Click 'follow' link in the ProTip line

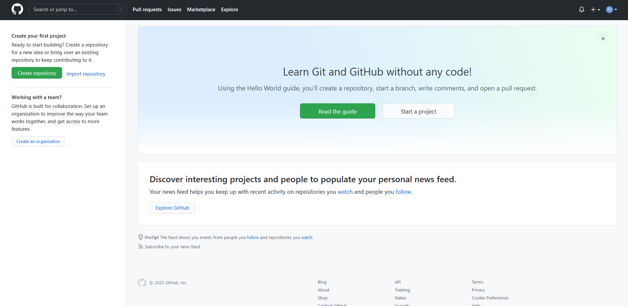click(x=253, y=237)
